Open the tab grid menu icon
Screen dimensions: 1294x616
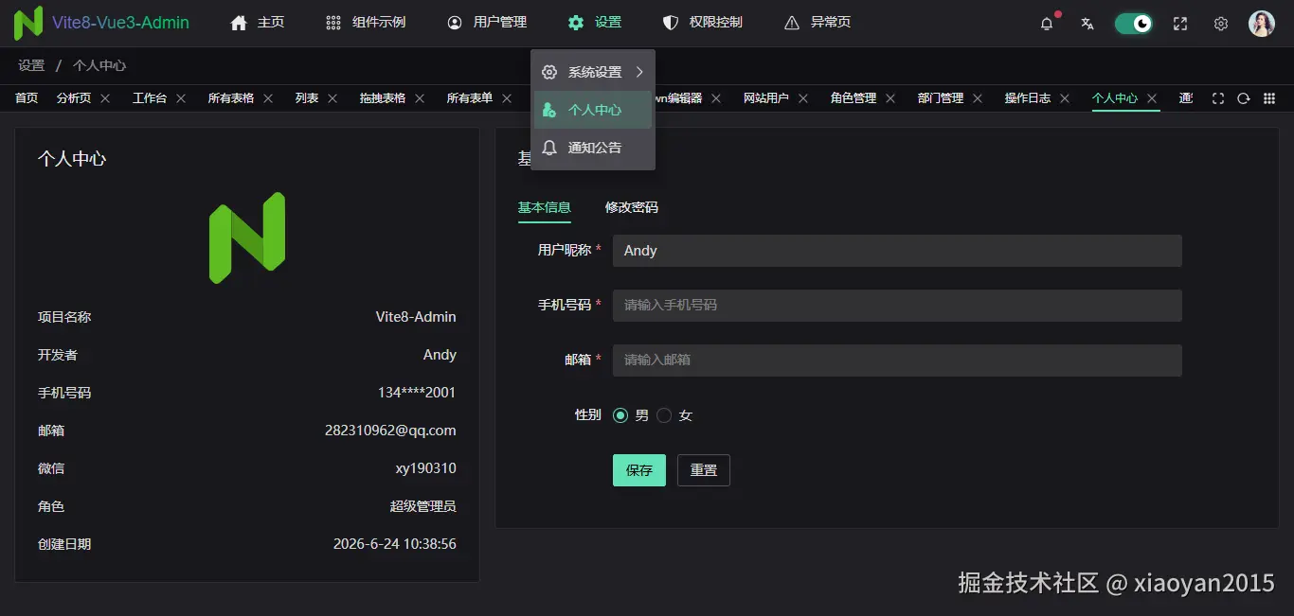click(x=1269, y=98)
